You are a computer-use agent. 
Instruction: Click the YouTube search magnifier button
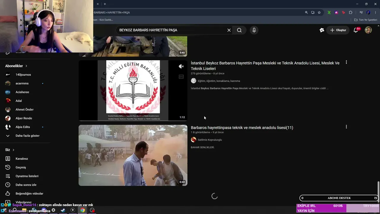239,30
